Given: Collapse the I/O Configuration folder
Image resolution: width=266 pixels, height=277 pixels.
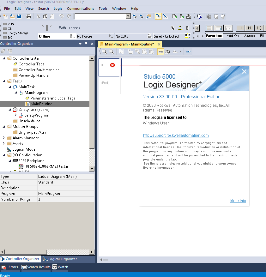Looking at the screenshot, I should 4,155.
